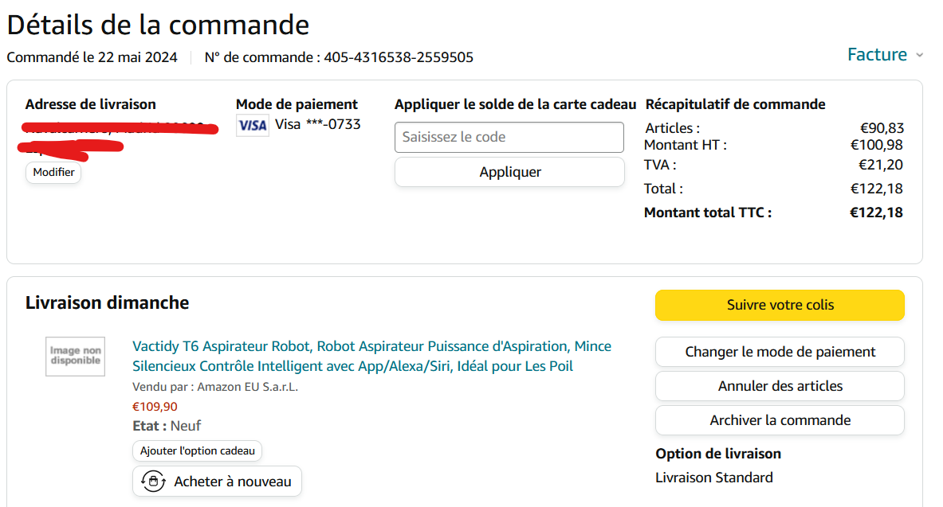Viewport: 943px width, 507px height.
Task: Click the Visa card logo icon
Action: 253,125
